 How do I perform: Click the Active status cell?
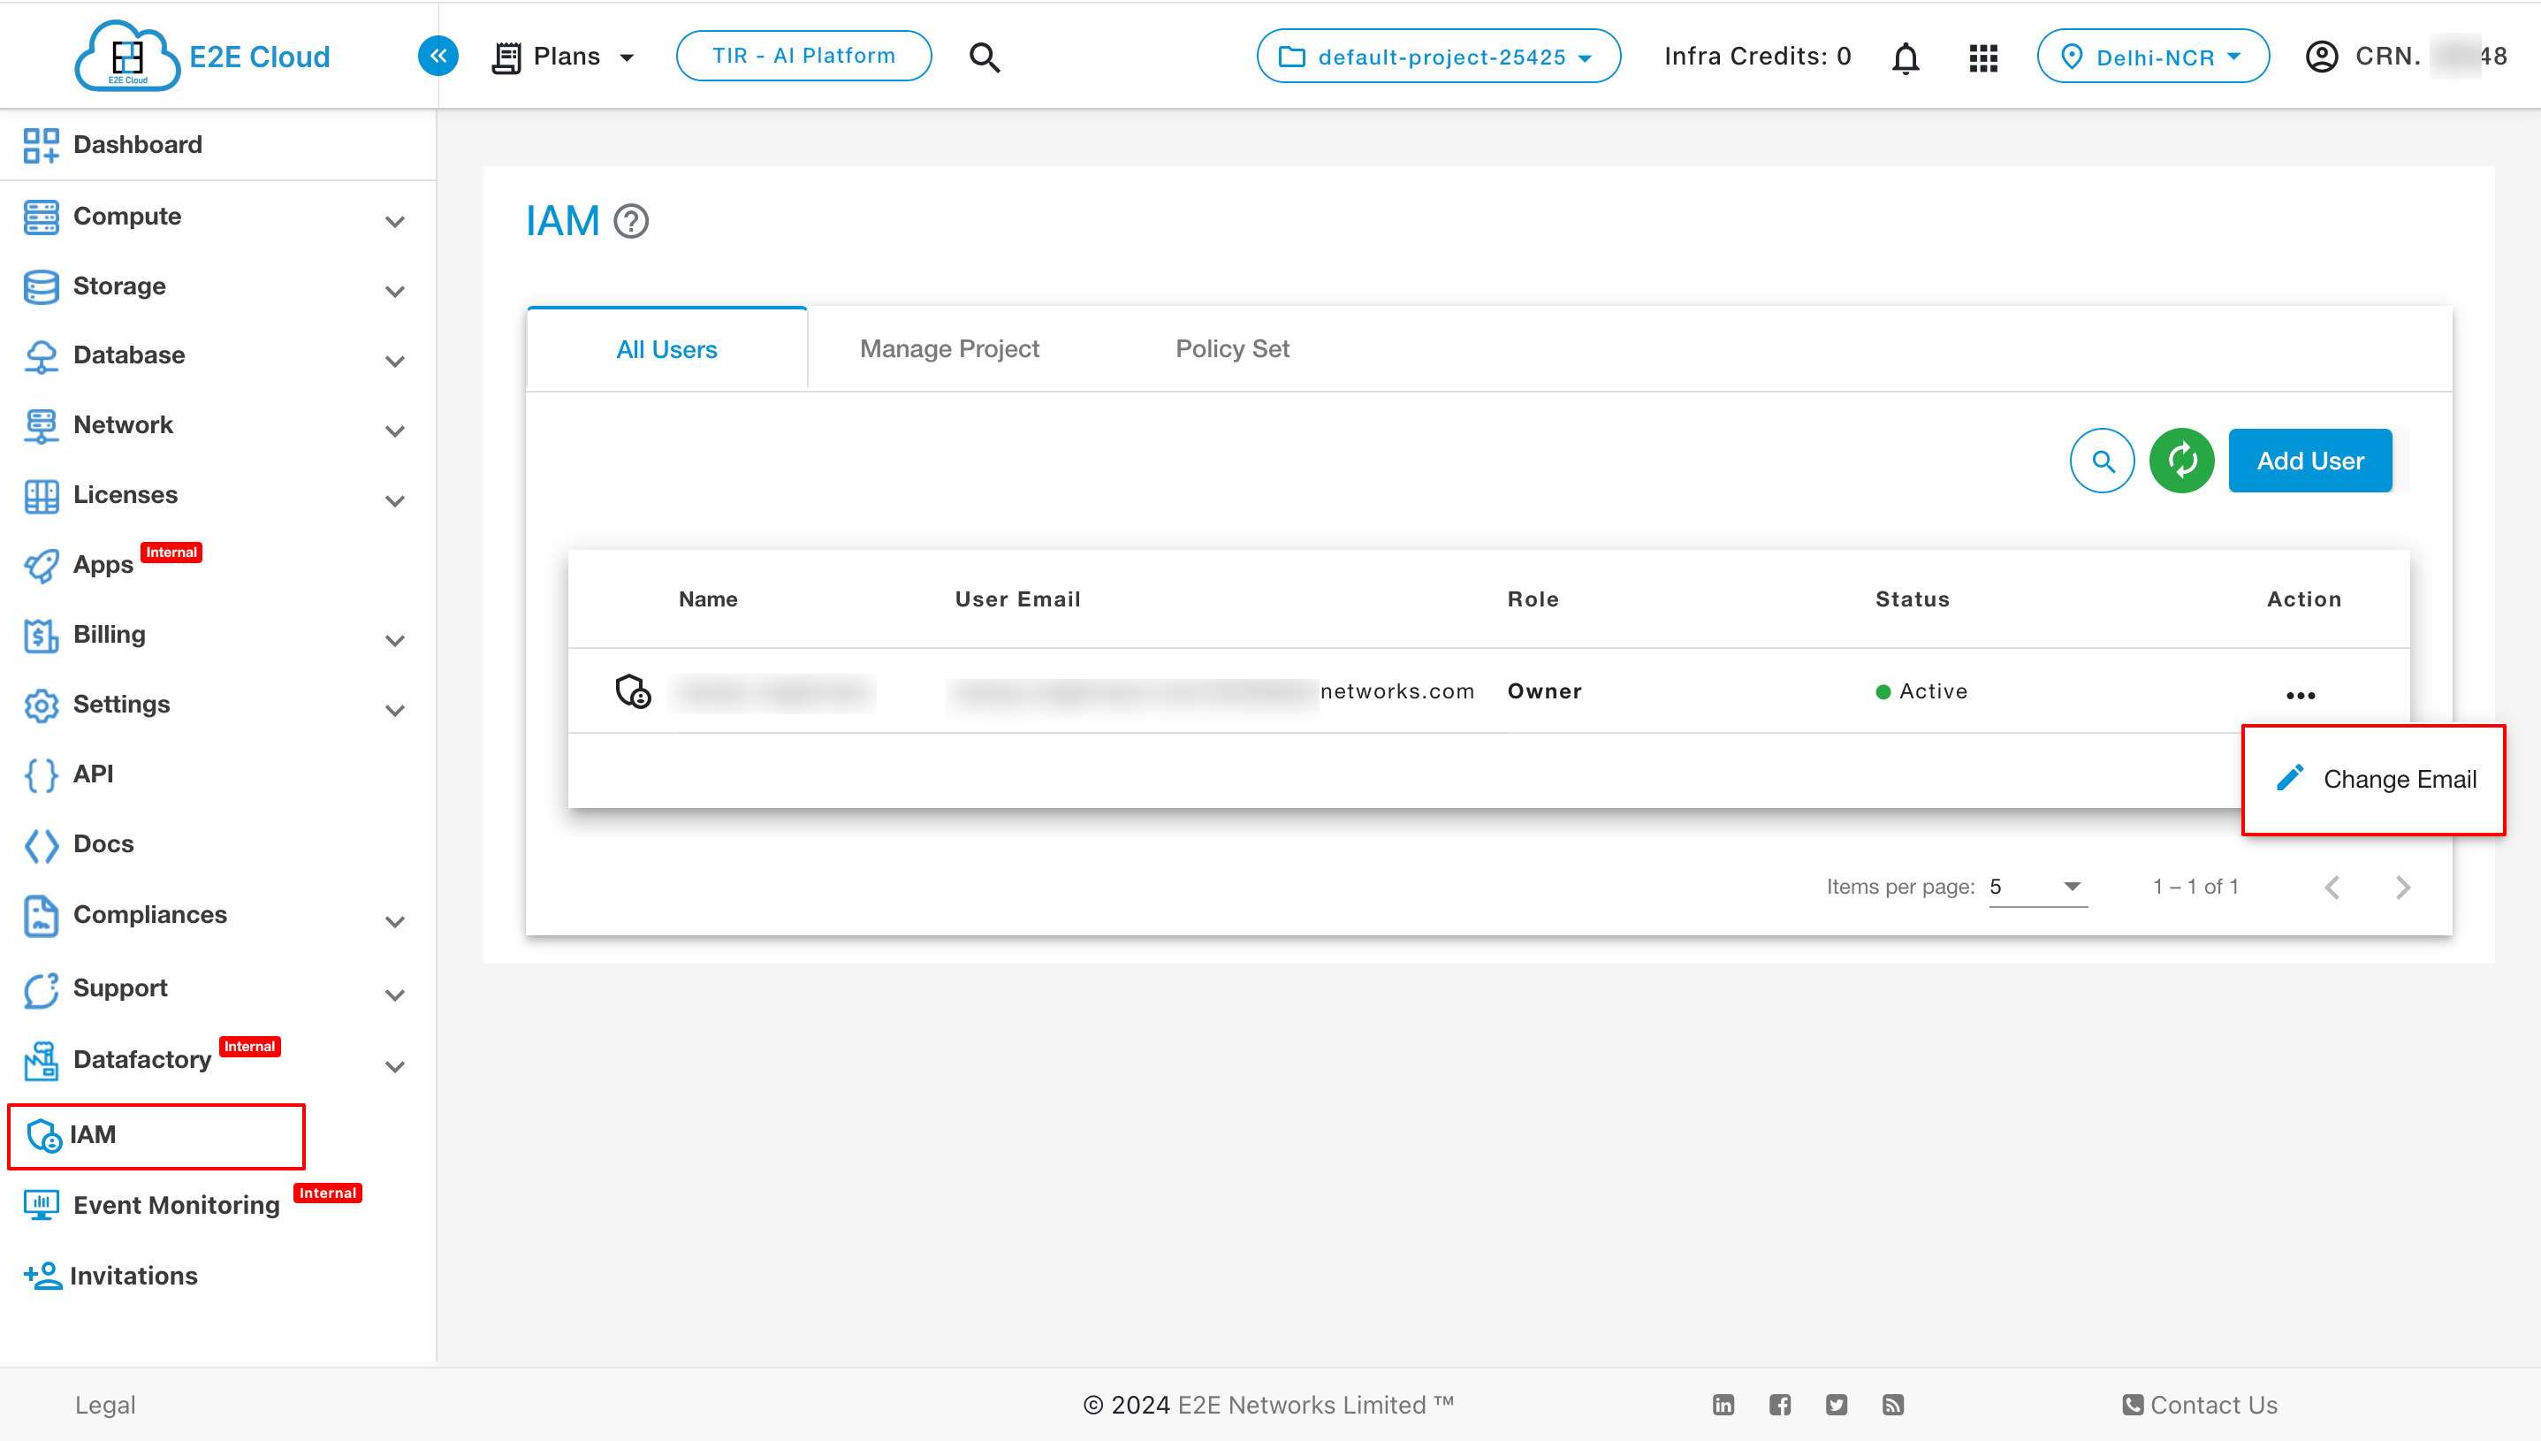1921,690
